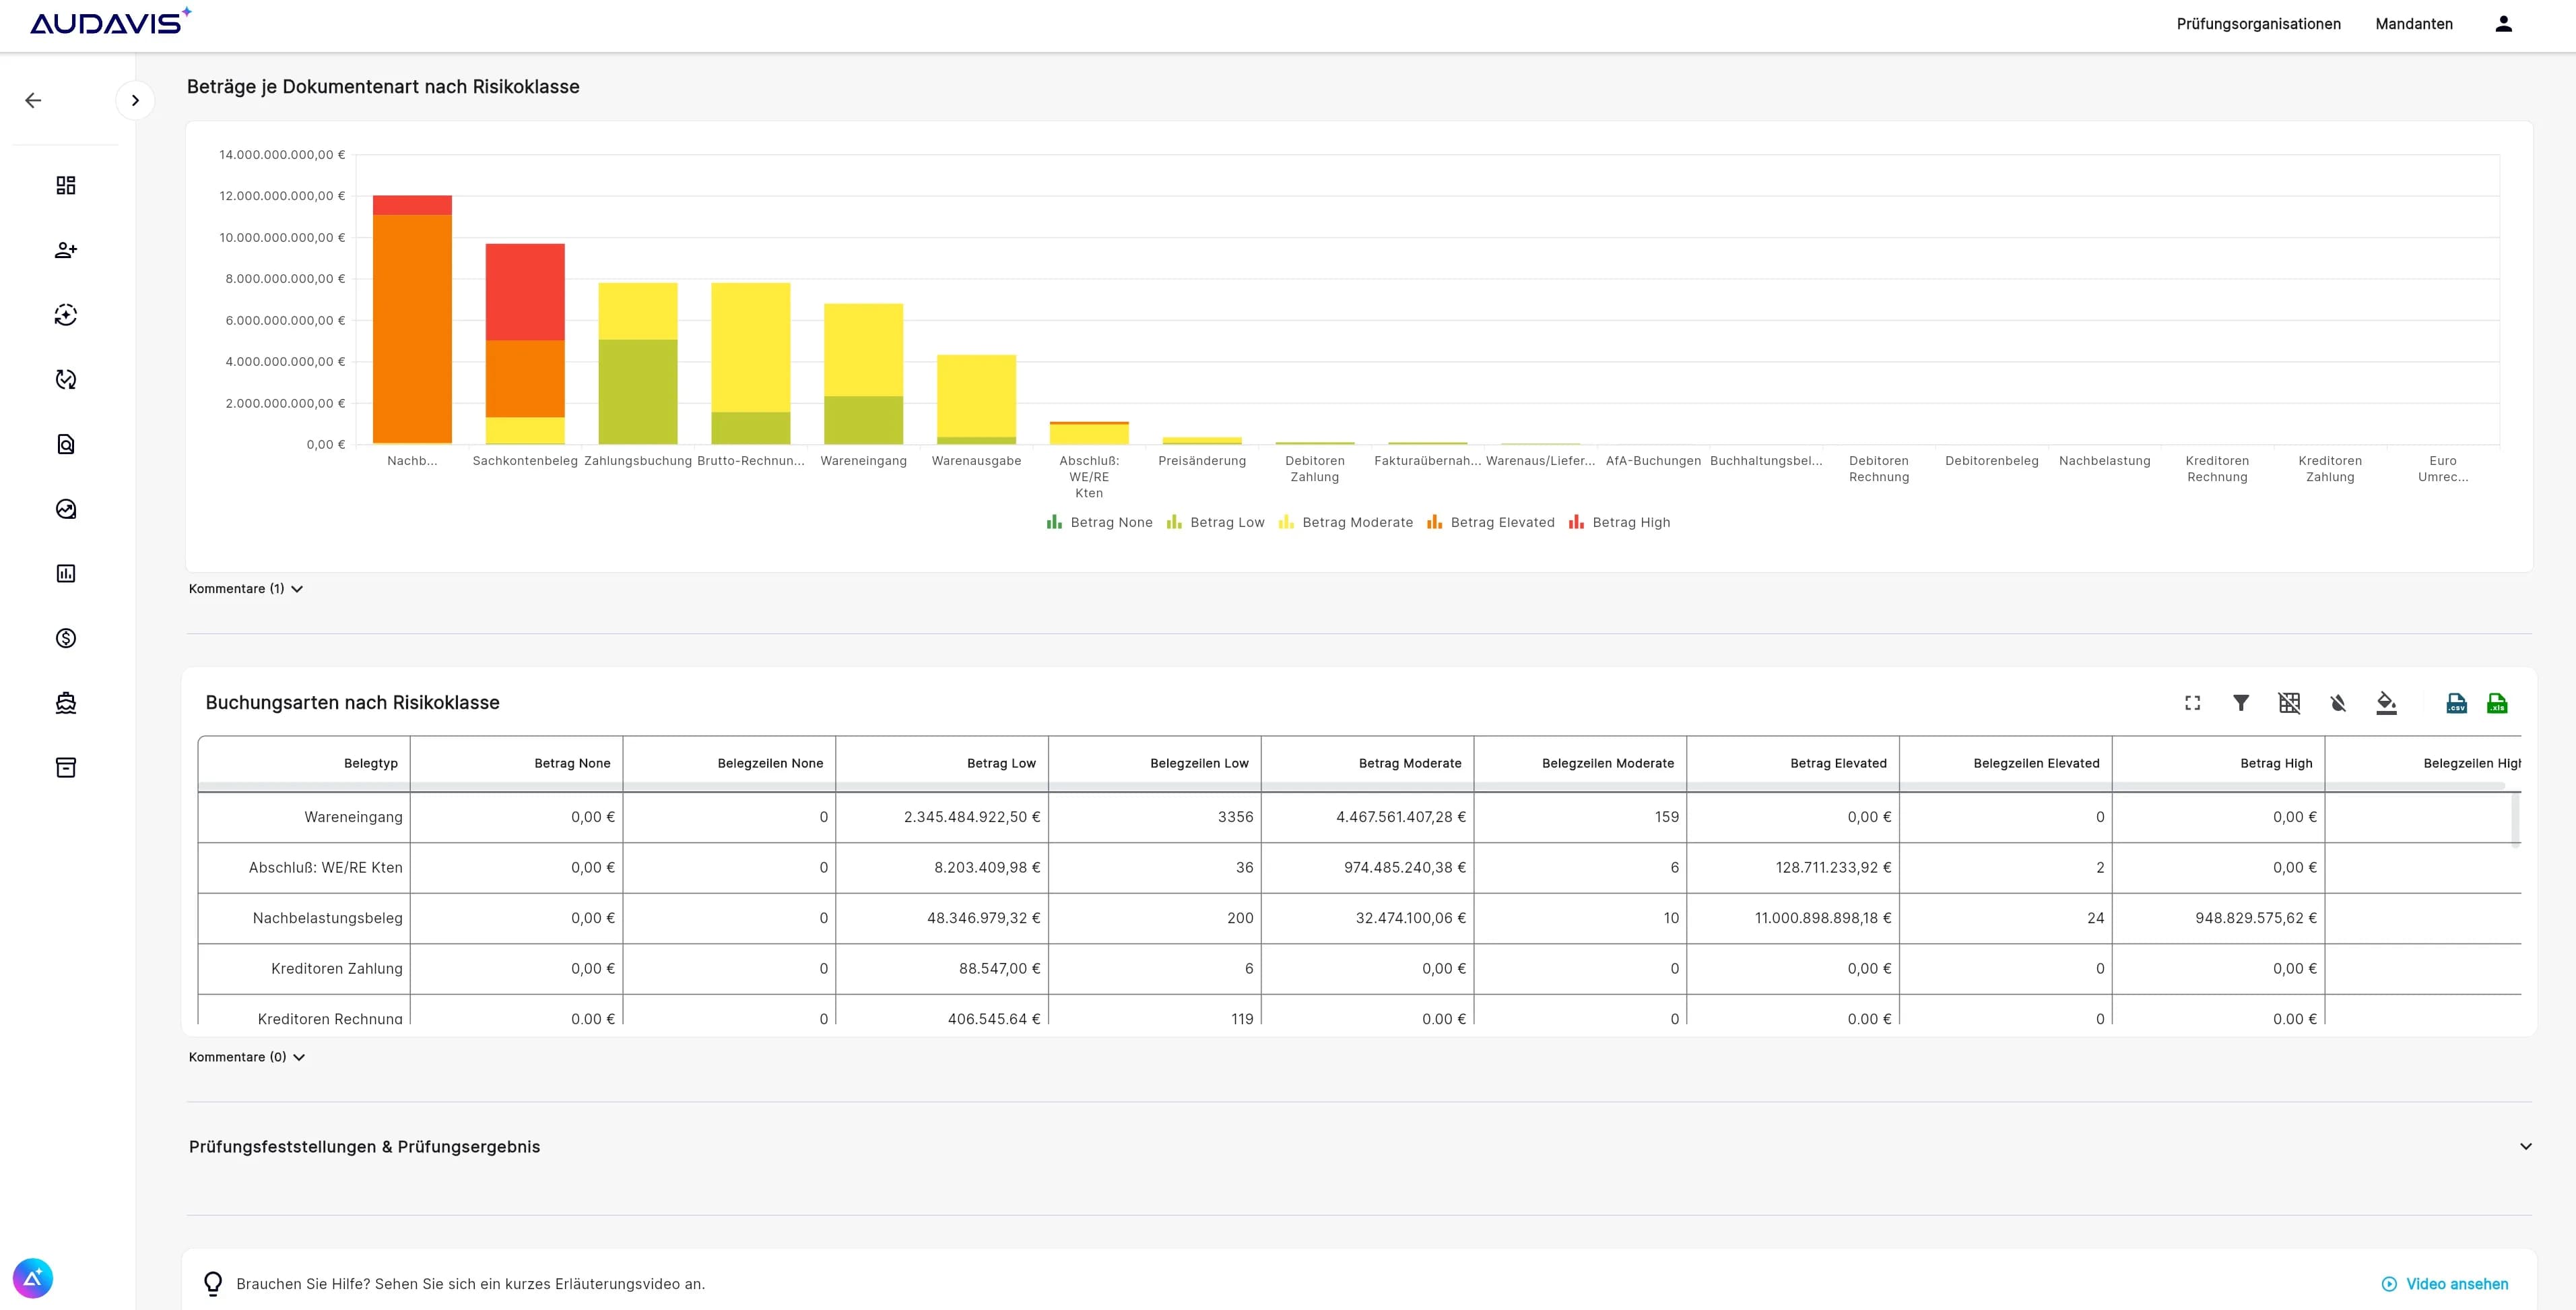Open the AI analysis icon in the sidebar

66,315
